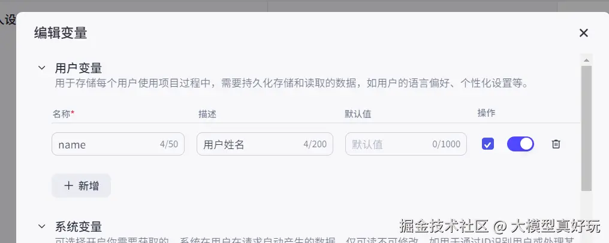Click the dialog's vertical scrollbar thumb
This screenshot has height=243, width=609.
tap(586, 128)
